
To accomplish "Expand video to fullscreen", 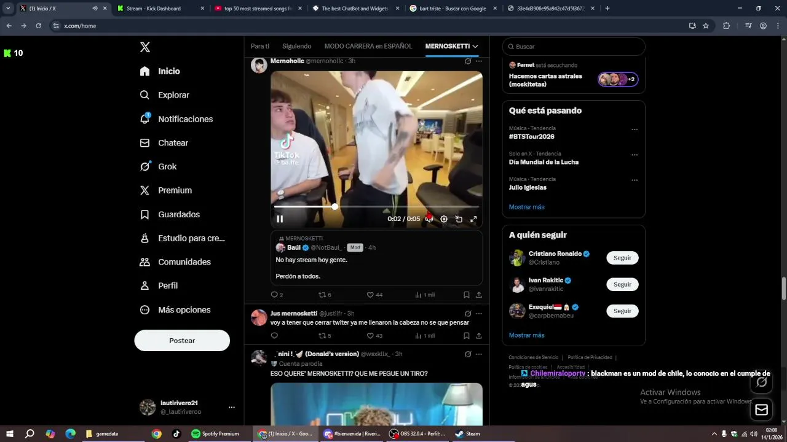I will click(x=473, y=219).
